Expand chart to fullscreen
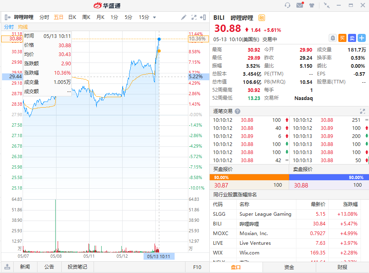Screen dimensions: 369x273 coord(194,17)
